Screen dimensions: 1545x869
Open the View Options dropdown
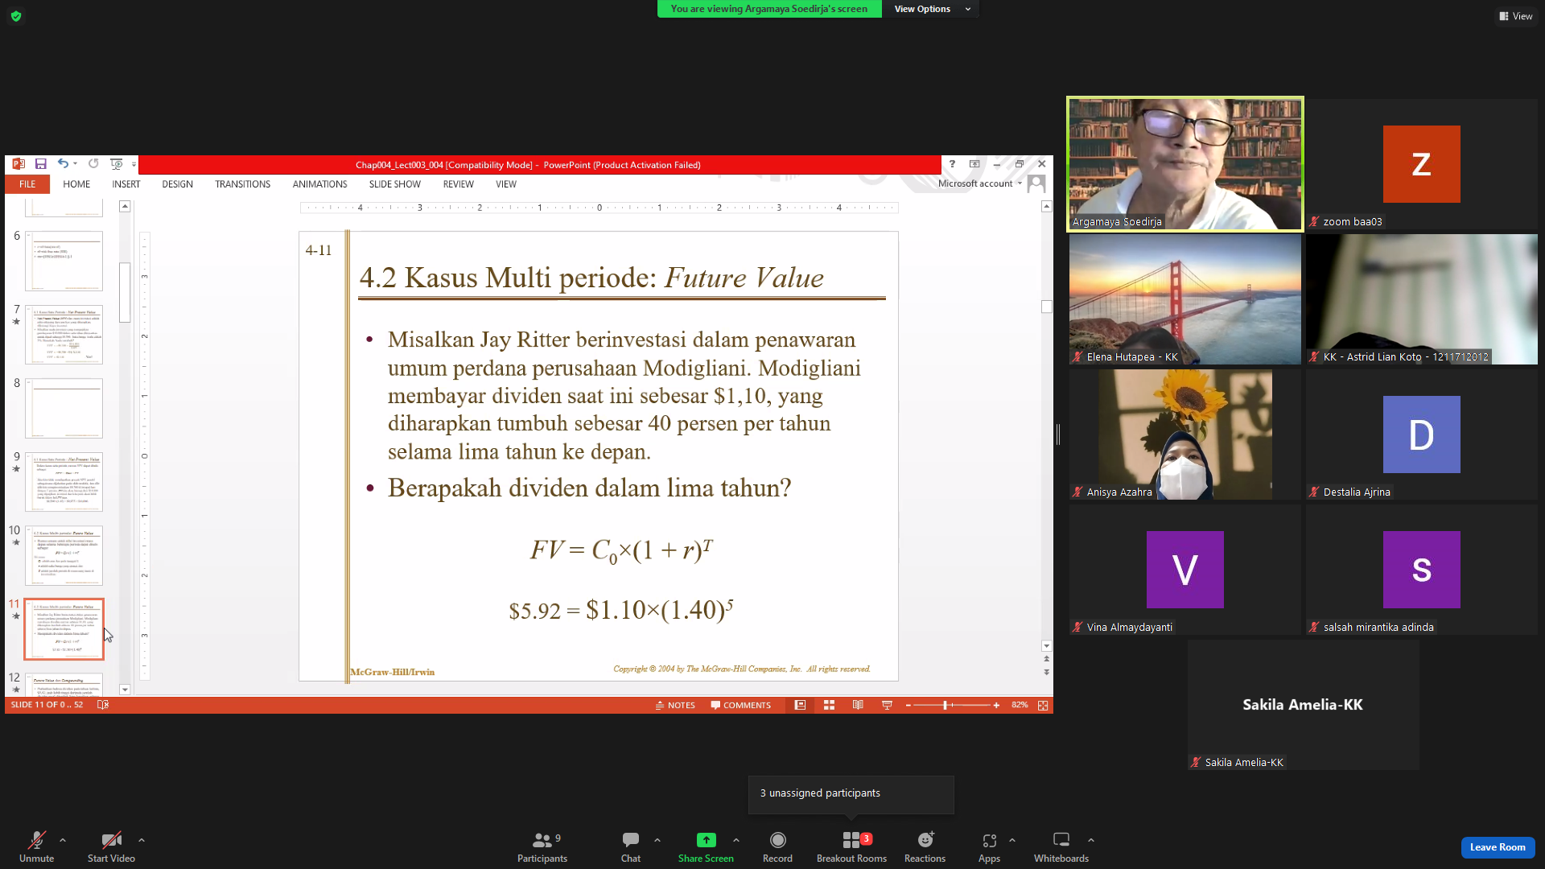tap(932, 9)
